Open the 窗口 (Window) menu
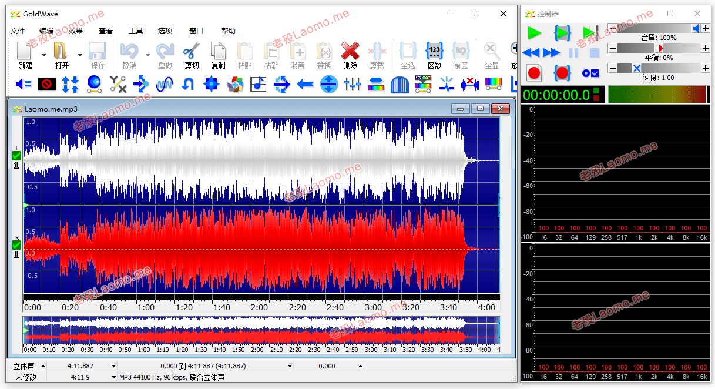Screen dimensions: 715x389 click(x=196, y=31)
